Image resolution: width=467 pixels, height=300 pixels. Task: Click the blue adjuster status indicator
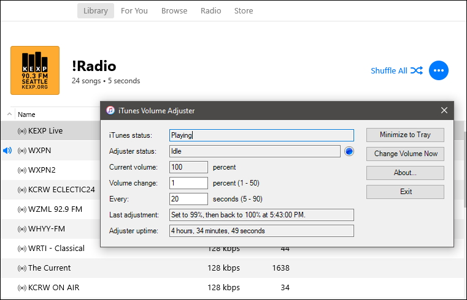coord(349,151)
